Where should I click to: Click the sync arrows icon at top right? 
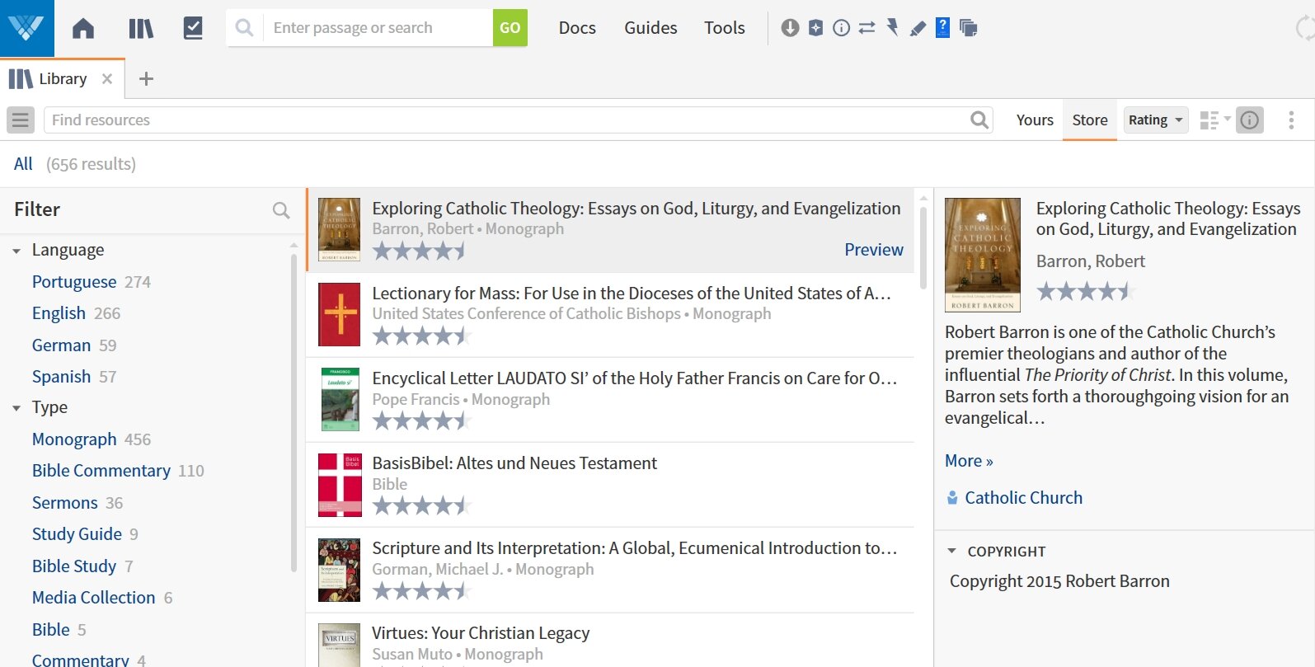[x=1305, y=28]
